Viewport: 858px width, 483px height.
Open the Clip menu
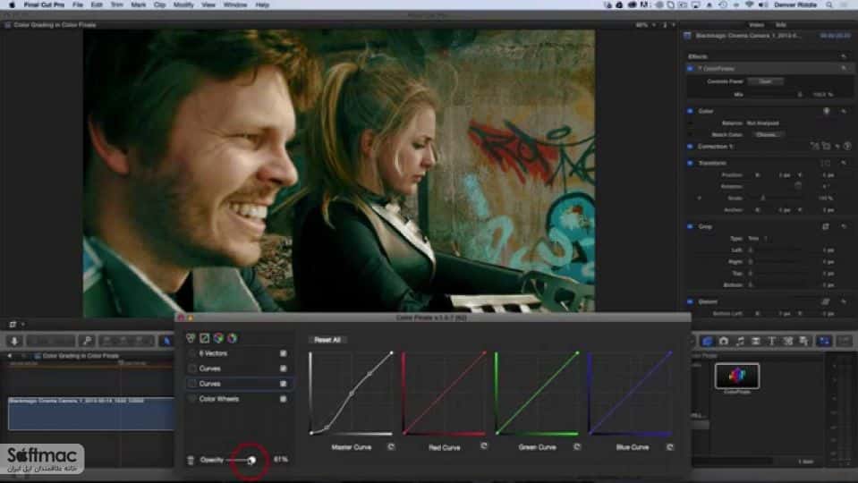(x=159, y=5)
